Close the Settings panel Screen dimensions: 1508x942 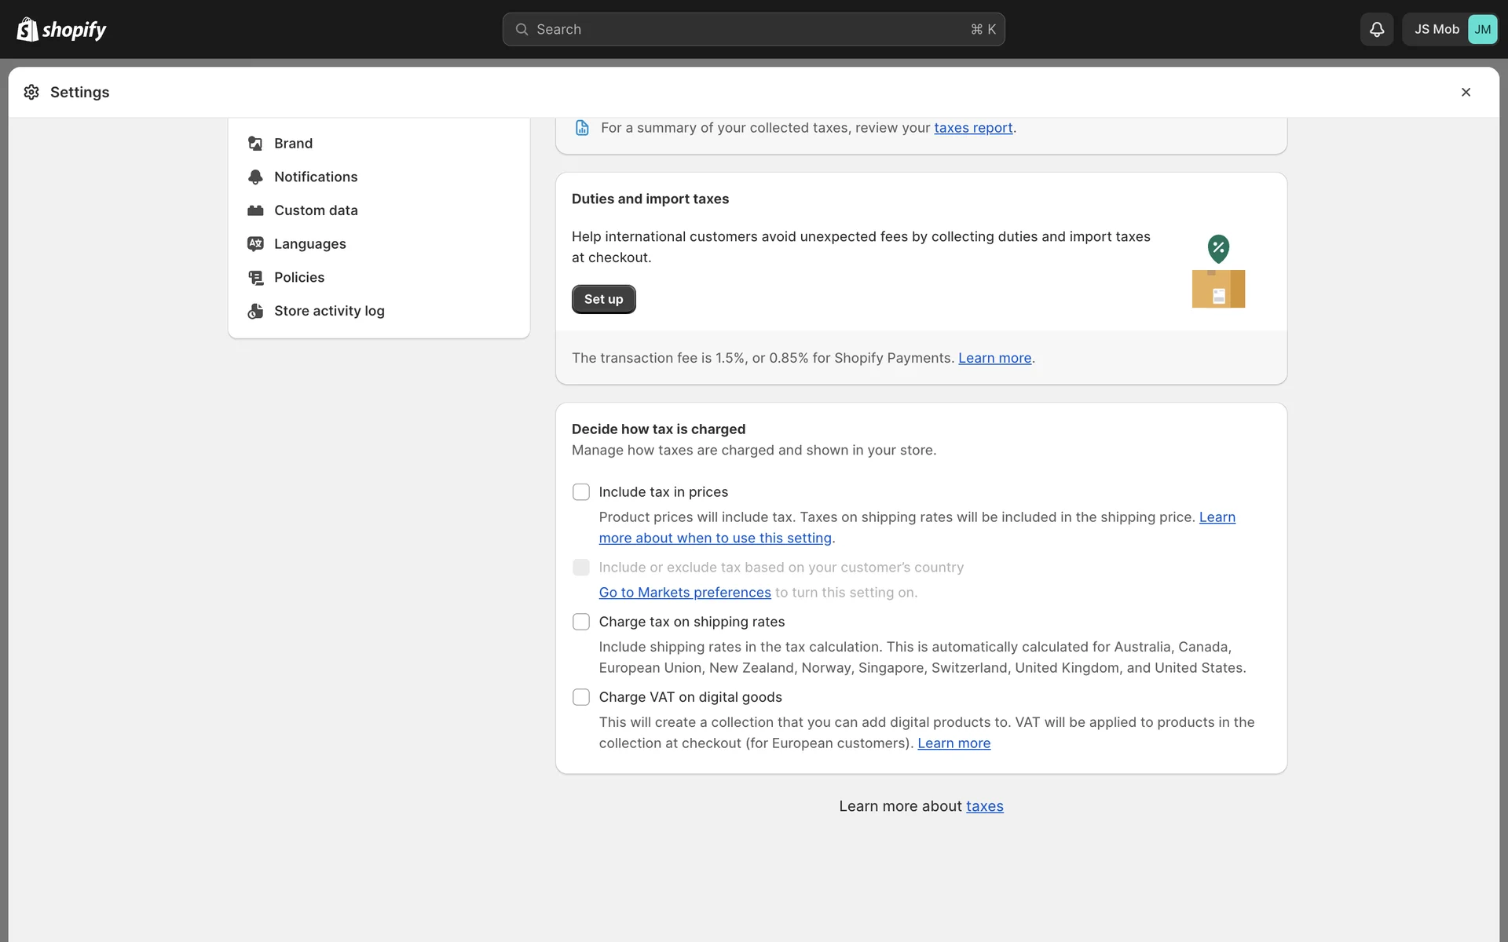tap(1466, 93)
